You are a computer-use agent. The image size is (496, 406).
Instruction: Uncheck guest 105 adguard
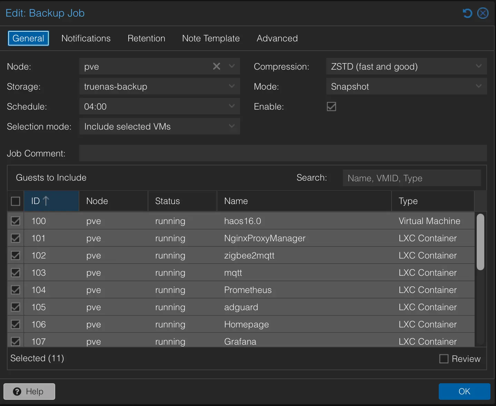pyautogui.click(x=16, y=307)
